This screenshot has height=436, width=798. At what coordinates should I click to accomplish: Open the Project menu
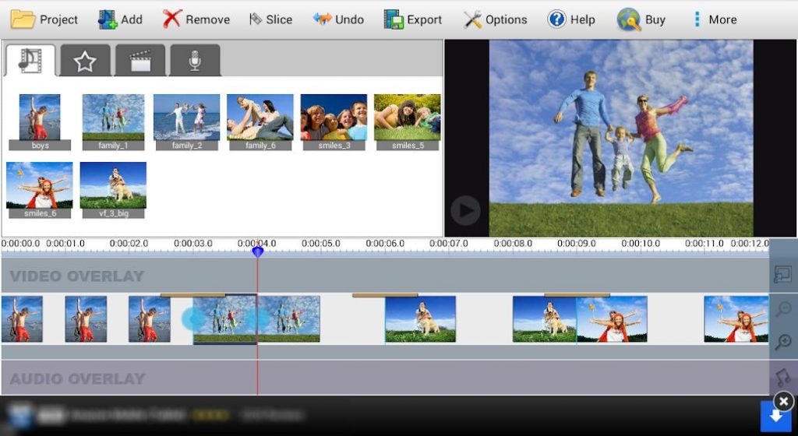click(x=44, y=19)
